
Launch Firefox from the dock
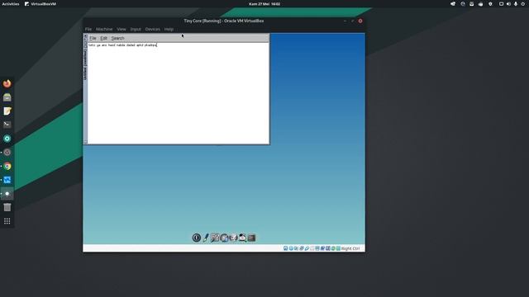point(7,83)
